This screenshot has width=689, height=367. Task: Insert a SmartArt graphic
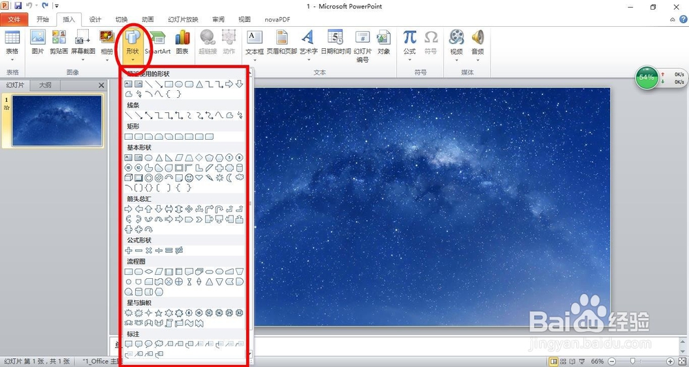(158, 42)
